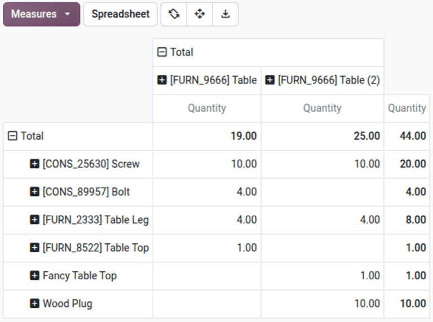
Task: Click the 25.00 total cell
Action: pos(322,136)
